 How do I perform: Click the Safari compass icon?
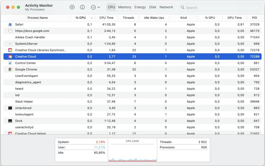pyautogui.click(x=10, y=25)
